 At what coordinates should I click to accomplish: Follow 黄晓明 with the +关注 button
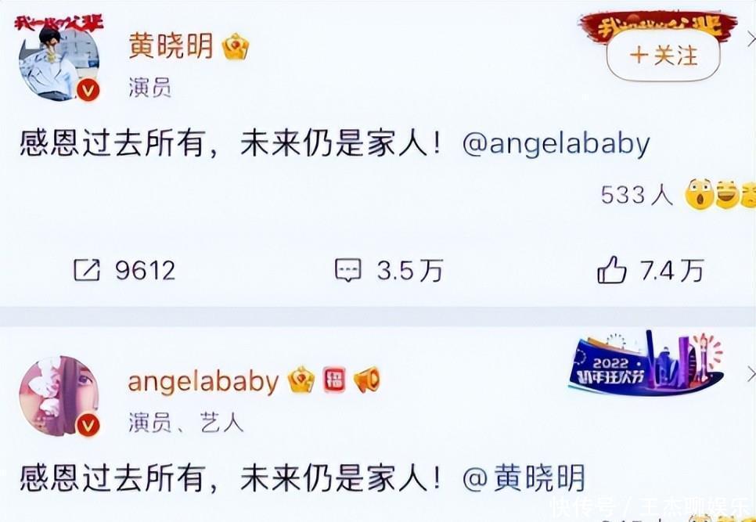click(x=663, y=56)
